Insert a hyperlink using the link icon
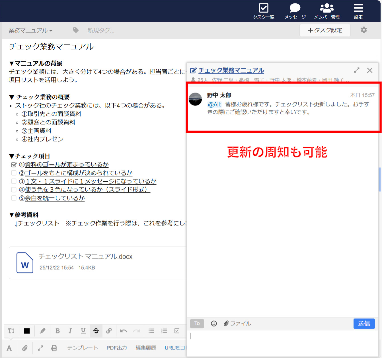This screenshot has width=382, height=358. [109, 331]
